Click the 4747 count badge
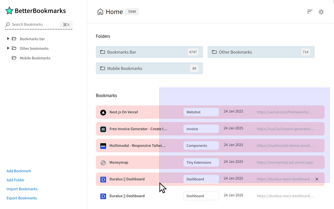 pos(193,52)
